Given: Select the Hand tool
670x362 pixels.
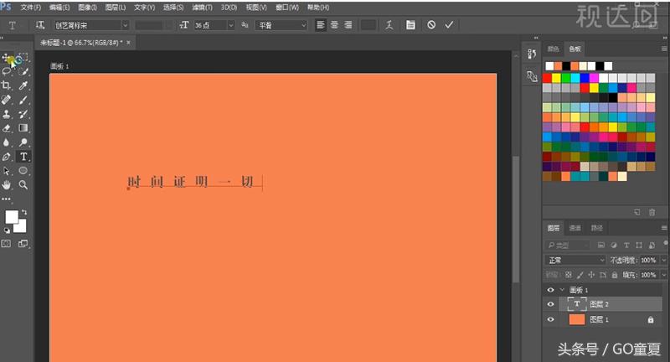Looking at the screenshot, I should 7,184.
